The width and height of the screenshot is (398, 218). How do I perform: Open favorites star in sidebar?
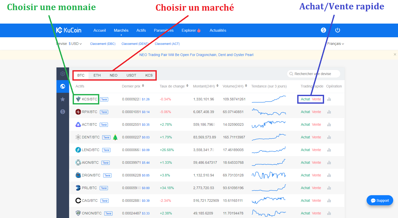tap(63, 99)
